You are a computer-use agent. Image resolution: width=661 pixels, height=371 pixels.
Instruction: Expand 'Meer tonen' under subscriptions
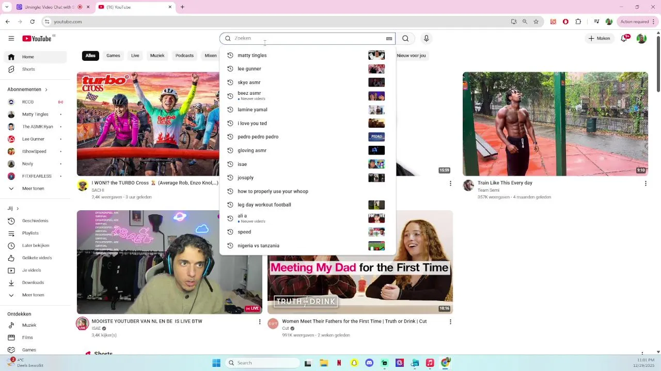coord(35,189)
